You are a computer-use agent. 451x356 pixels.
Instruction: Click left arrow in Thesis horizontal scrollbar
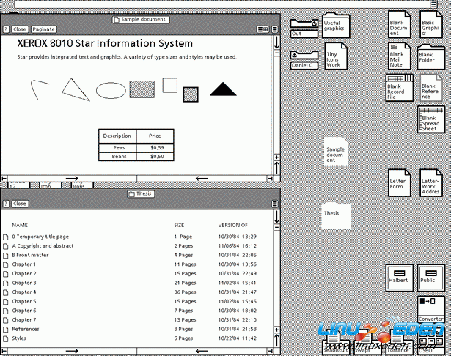(x=202, y=351)
